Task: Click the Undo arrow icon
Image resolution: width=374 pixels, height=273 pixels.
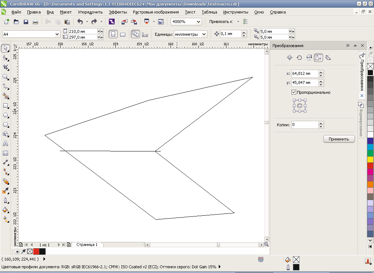Action: (80, 22)
